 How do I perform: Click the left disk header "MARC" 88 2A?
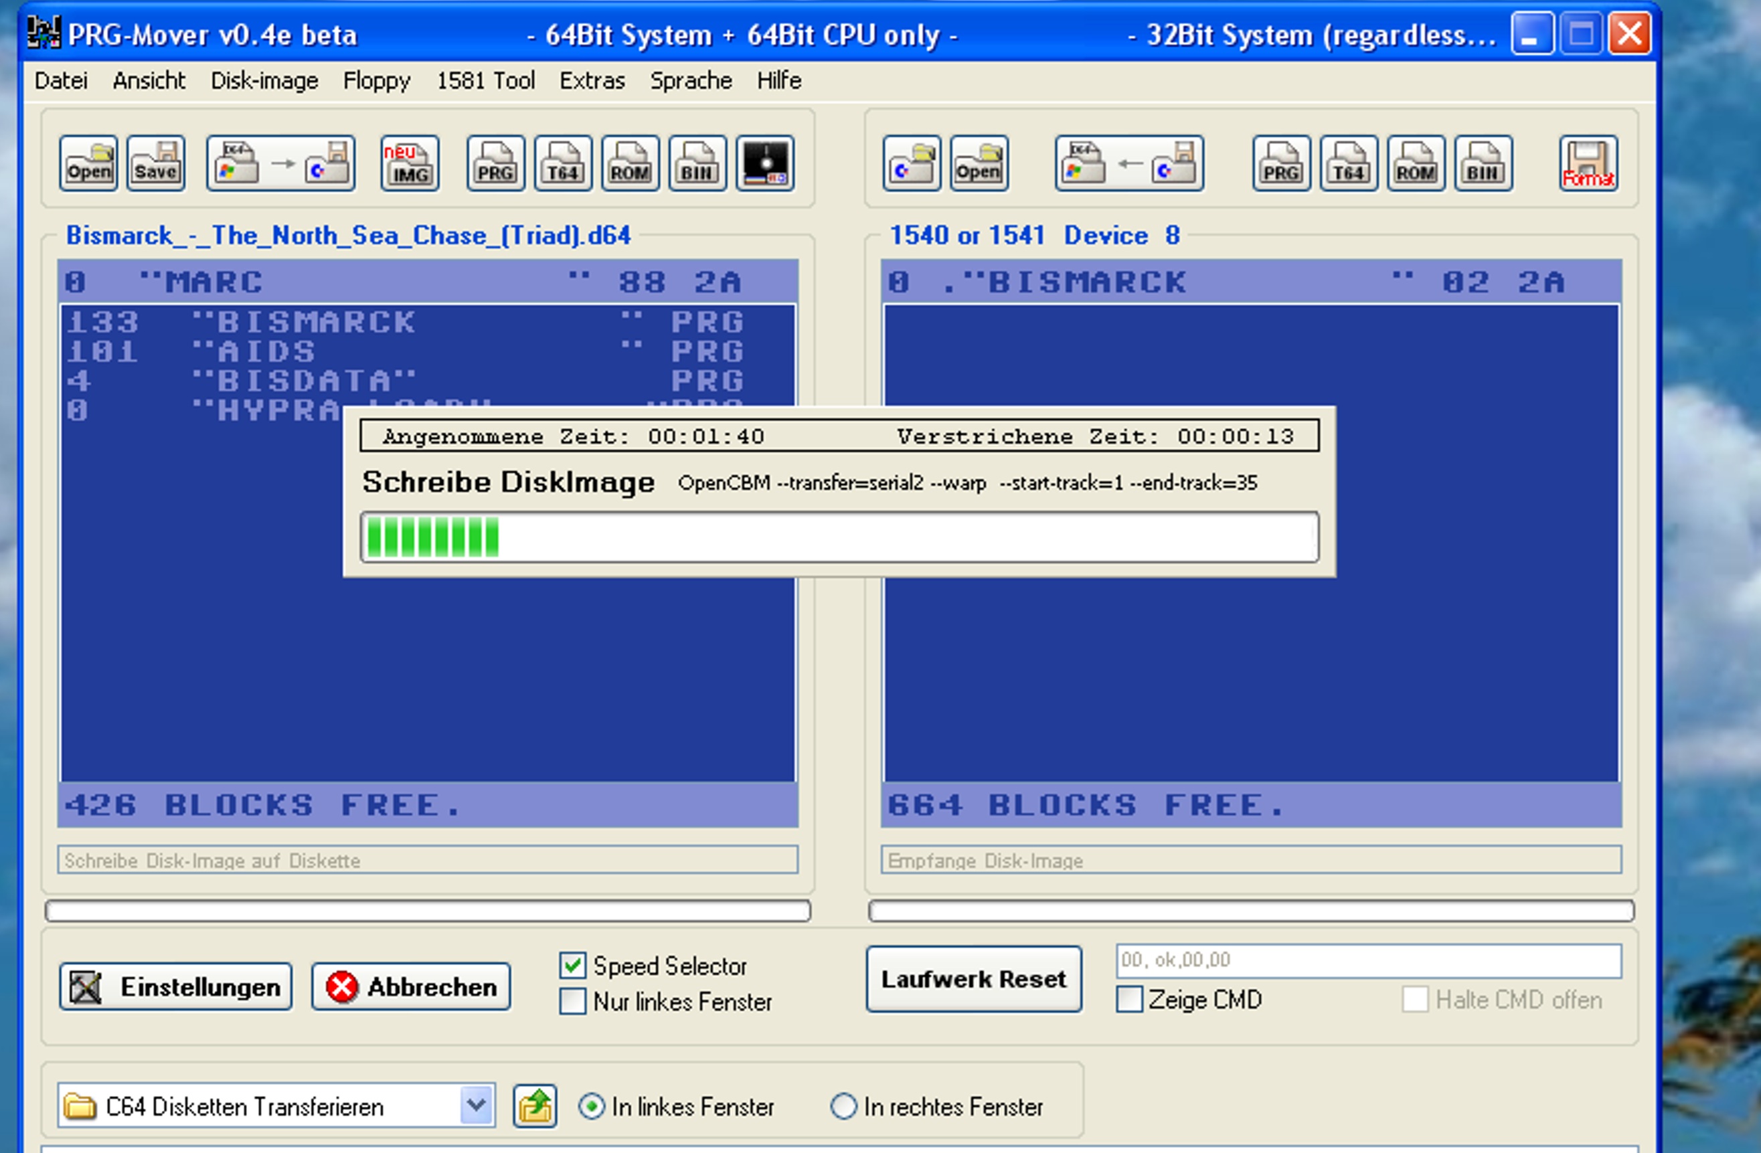[x=428, y=282]
